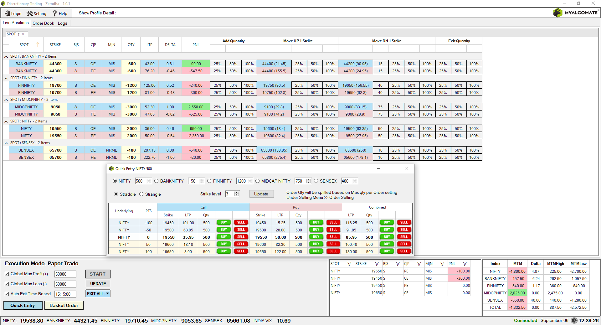Screen dimensions: 601x326
Task: Open the Basket Order button
Action: [64, 305]
